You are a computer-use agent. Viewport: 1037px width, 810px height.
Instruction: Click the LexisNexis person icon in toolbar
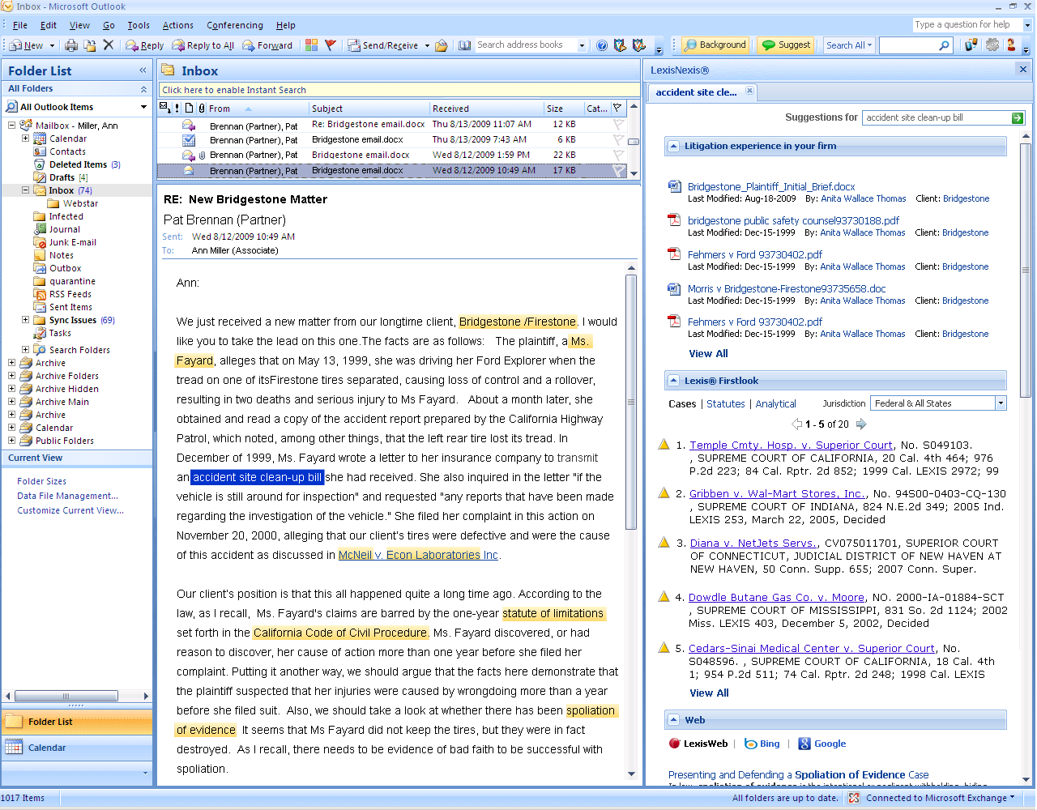pos(1011,45)
